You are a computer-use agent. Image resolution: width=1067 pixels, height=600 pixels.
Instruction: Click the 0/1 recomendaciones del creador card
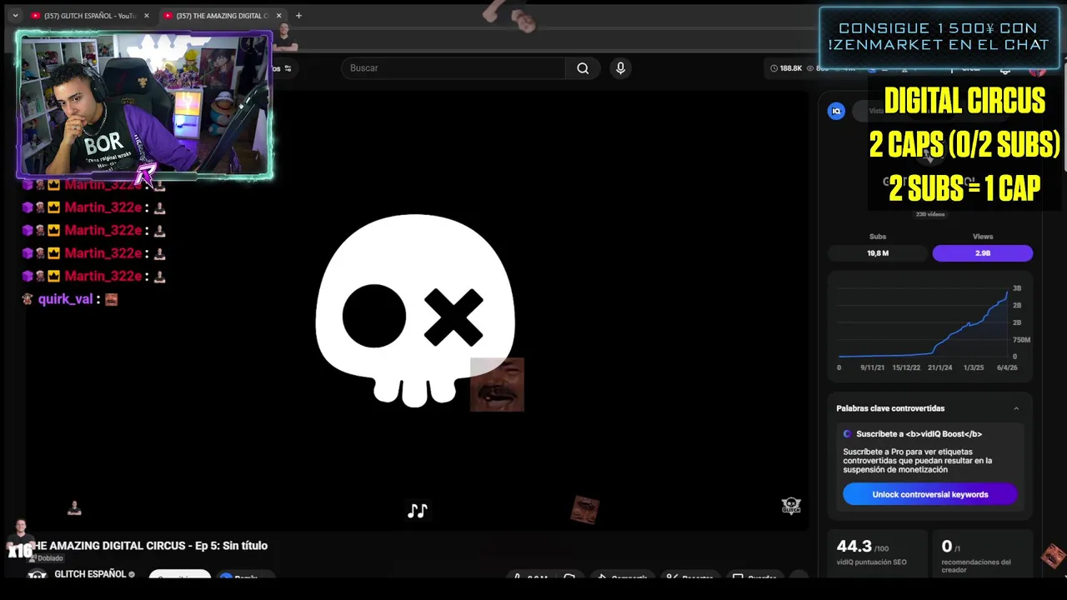pyautogui.click(x=982, y=556)
